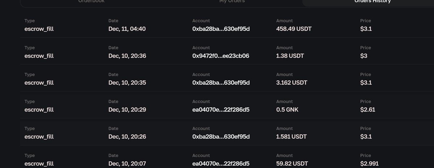Click price $3.1 in the 458.49 USDT row
This screenshot has width=434, height=168.
coord(366,29)
